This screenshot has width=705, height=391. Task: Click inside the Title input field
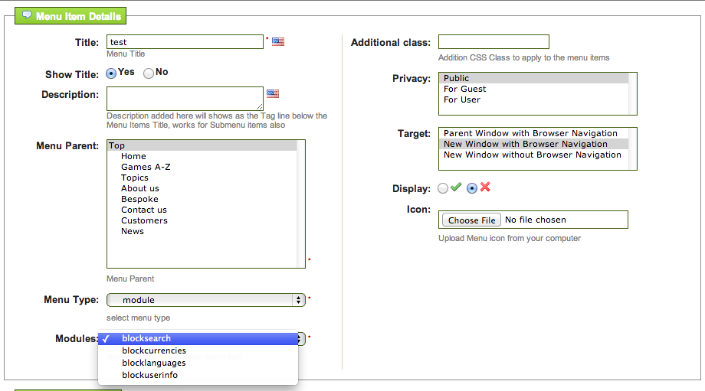(185, 42)
